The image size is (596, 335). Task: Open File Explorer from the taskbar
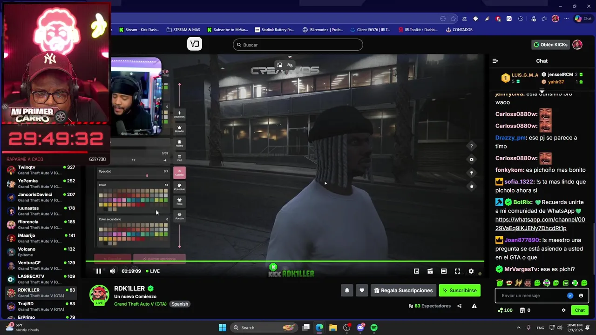click(333, 328)
